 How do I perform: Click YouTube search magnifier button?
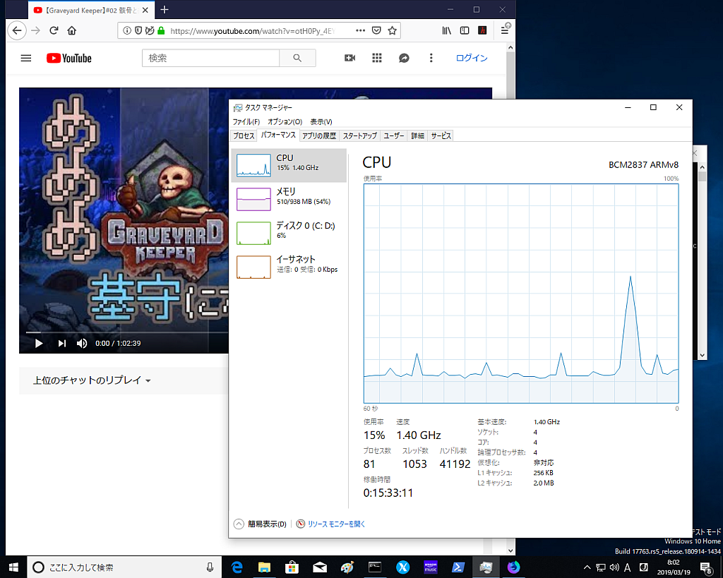pos(297,58)
